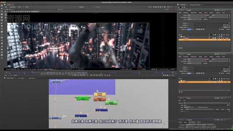Switch to the Properties tab

[x=183, y=5]
